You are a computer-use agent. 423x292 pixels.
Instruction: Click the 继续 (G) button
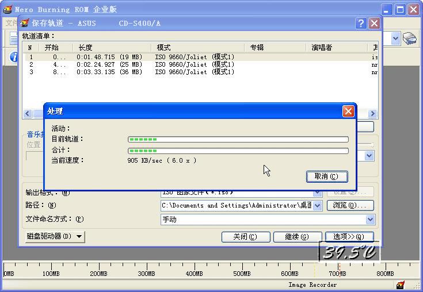(x=298, y=237)
